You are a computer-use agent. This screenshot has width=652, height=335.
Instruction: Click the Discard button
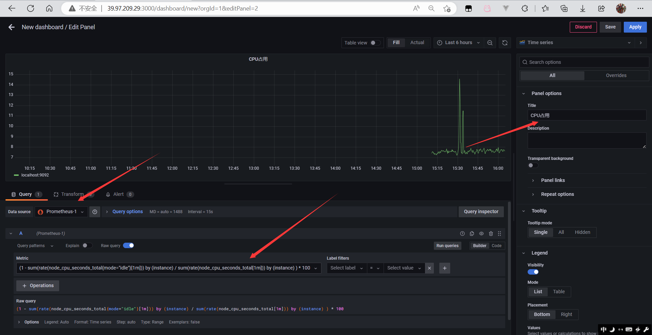pyautogui.click(x=583, y=27)
